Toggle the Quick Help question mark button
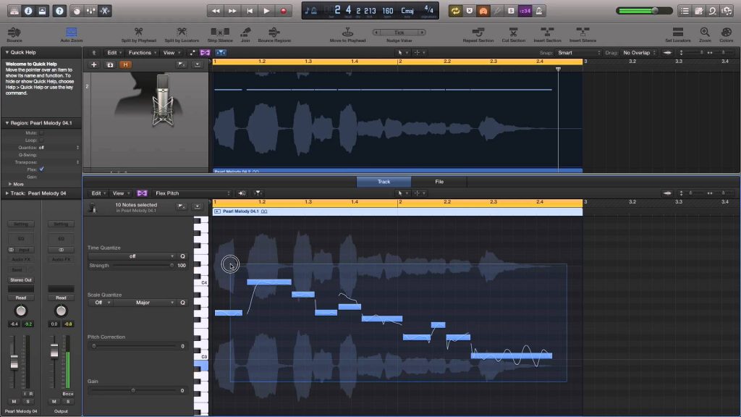The image size is (741, 417). [59, 10]
